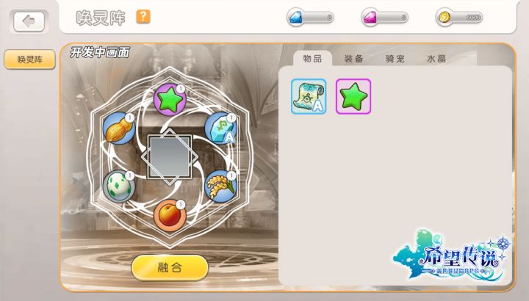This screenshot has height=301, width=529.
Task: Select the peach fruit item slot
Action: (170, 216)
